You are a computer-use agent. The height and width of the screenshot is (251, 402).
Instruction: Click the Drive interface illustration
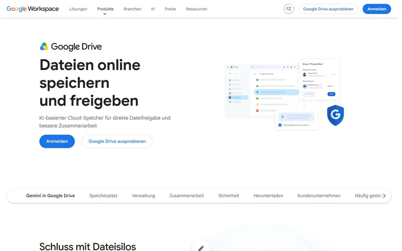point(284,95)
